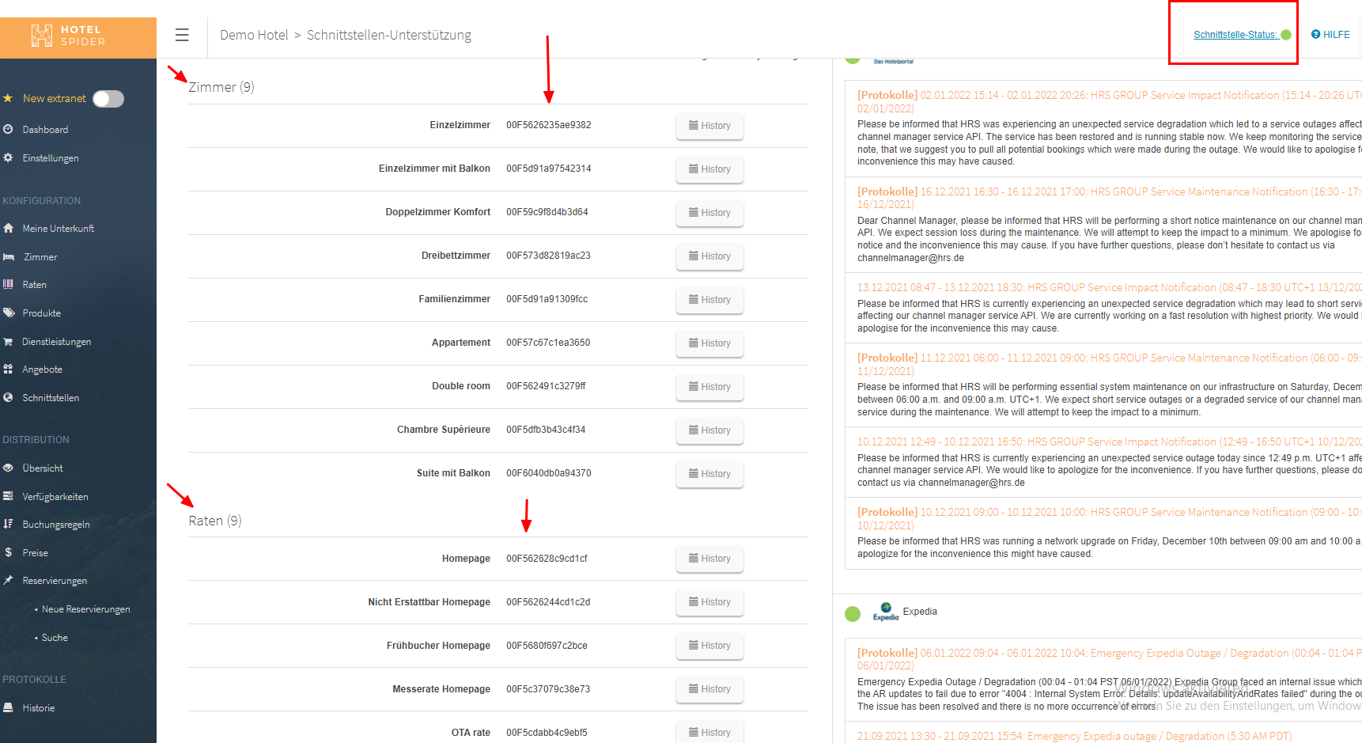Toggle the New extranet switch

click(x=108, y=99)
